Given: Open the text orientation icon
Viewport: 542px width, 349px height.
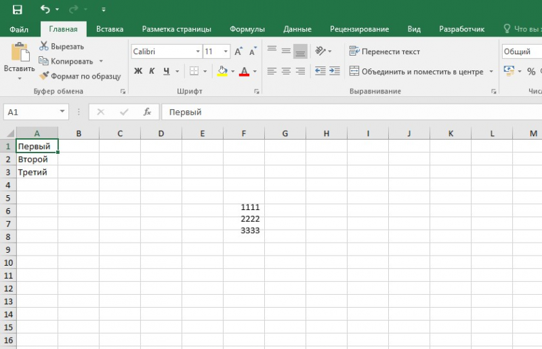Looking at the screenshot, I should pyautogui.click(x=320, y=52).
